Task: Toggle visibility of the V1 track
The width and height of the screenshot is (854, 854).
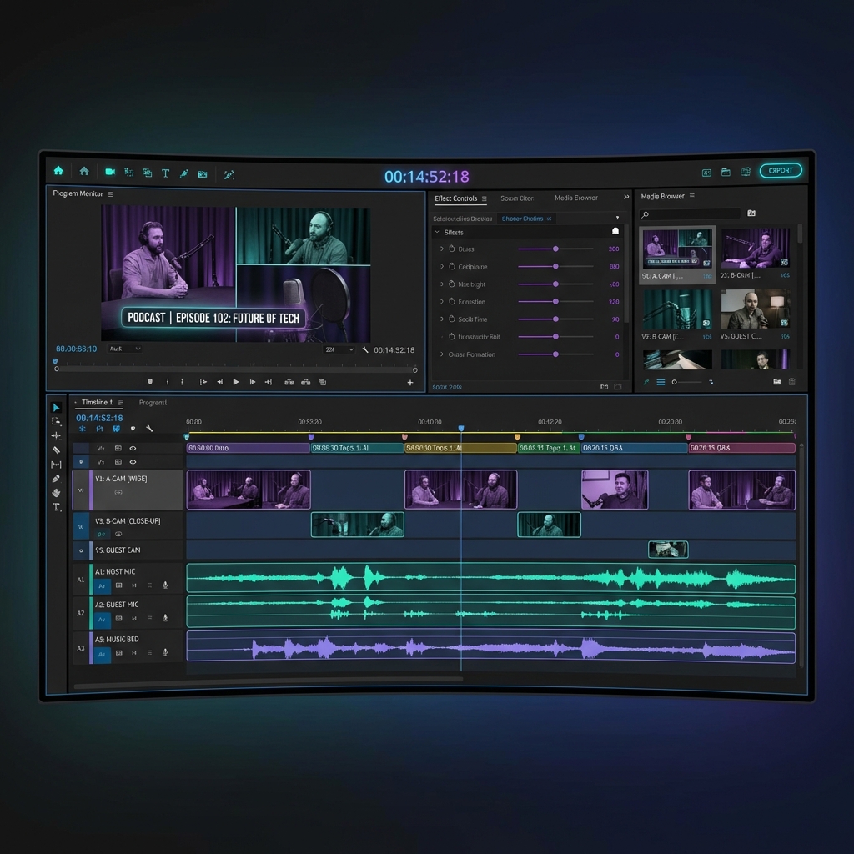Action: click(133, 449)
